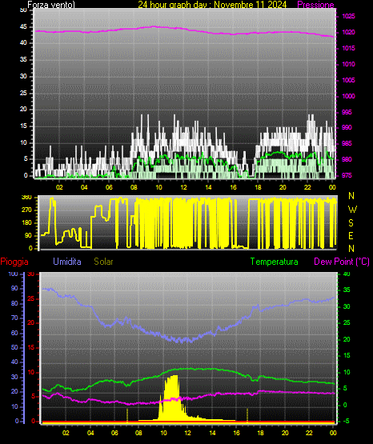Click the 22 hour mark on bottom graph
Image resolution: width=373 pixels, height=444 pixels.
pyautogui.click(x=309, y=433)
